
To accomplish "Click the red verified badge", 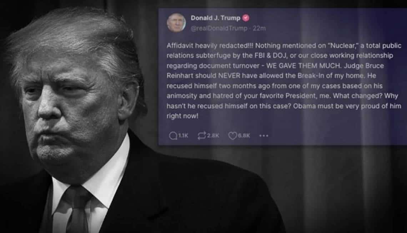I will coord(246,18).
